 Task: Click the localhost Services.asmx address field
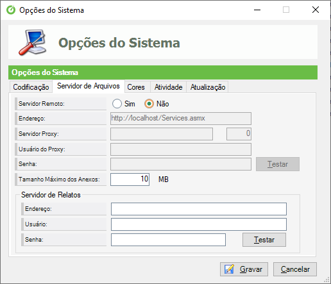coord(181,119)
